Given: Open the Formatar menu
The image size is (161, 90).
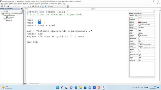Looking at the screenshot, I should [26, 4].
